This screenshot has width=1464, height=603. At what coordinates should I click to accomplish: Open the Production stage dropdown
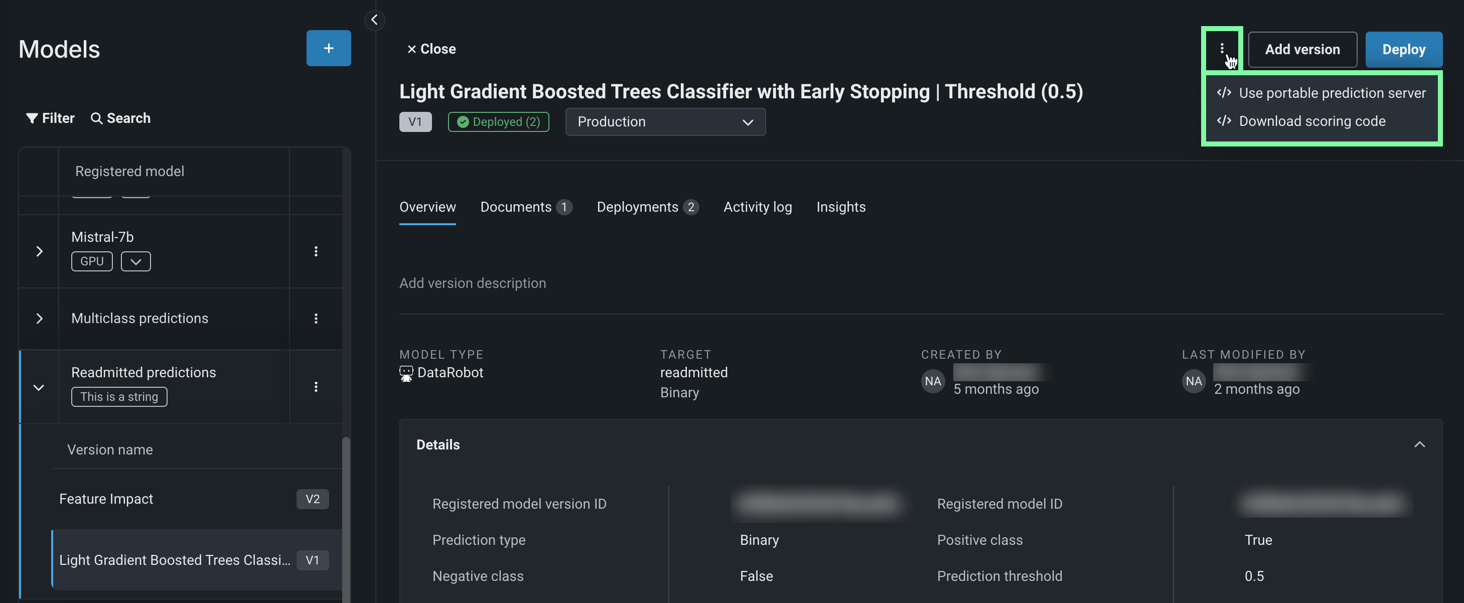pos(665,121)
